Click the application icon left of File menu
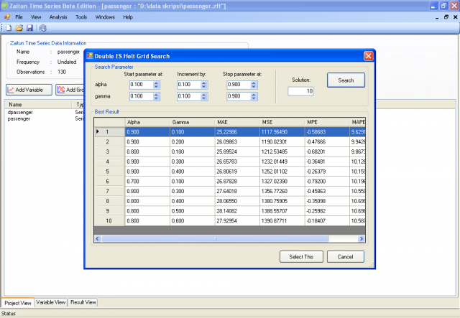The height and width of the screenshot is (318, 460). pos(6,16)
